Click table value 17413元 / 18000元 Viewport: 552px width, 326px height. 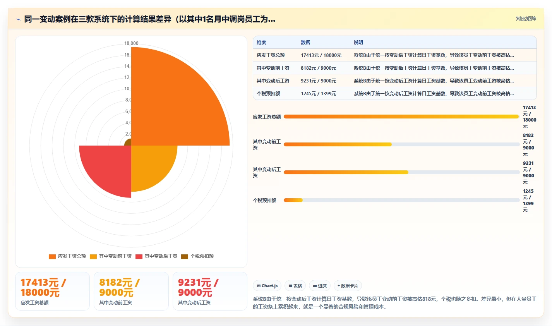321,55
